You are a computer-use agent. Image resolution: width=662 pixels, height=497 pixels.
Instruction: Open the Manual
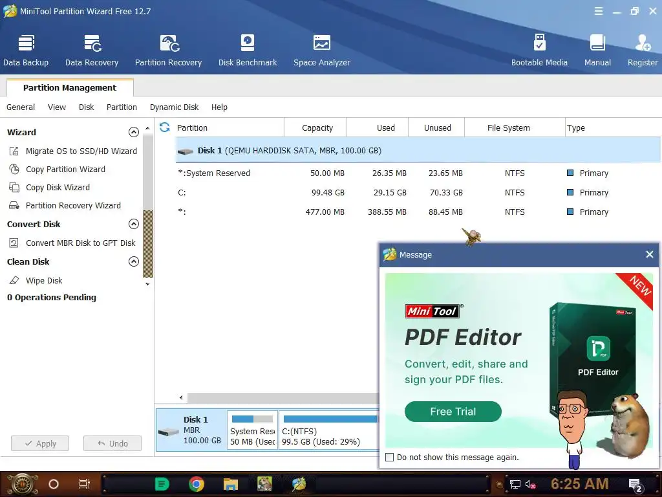pos(597,50)
